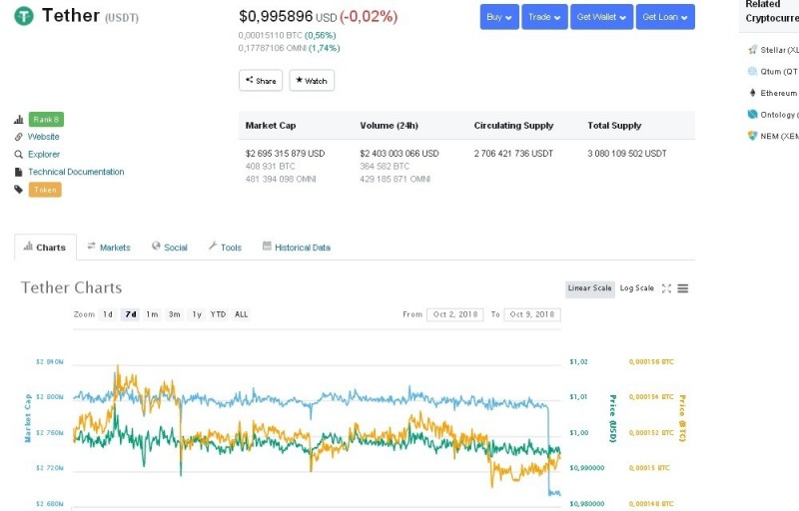Open the chart hamburger menu icon
Viewport: 799px width, 511px height.
pyautogui.click(x=683, y=288)
